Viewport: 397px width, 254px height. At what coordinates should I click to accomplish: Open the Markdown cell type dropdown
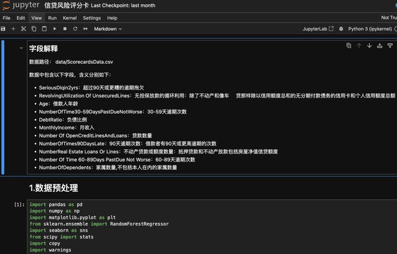108,29
